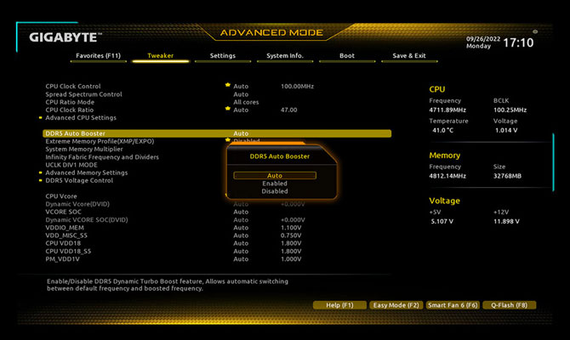The image size is (570, 340).
Task: Open the Auto value for VDD_MISC_S5
Action: (241, 235)
